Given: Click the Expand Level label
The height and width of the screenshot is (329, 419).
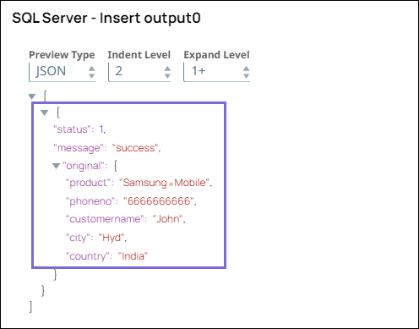Looking at the screenshot, I should point(216,55).
